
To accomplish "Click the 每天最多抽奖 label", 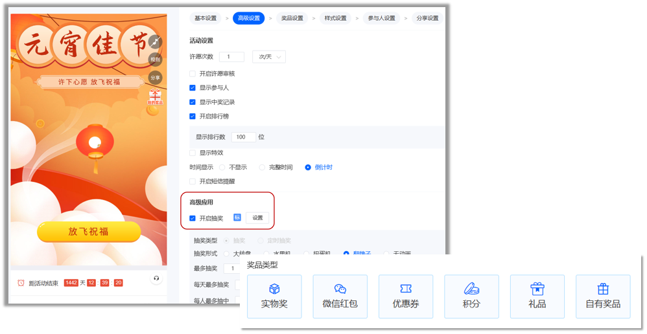I will [x=211, y=285].
